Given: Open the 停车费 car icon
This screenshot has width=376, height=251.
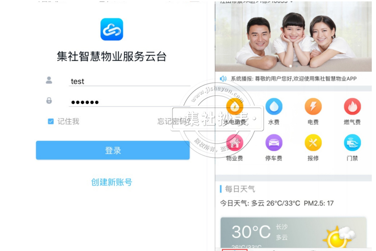Looking at the screenshot, I should pos(274,143).
